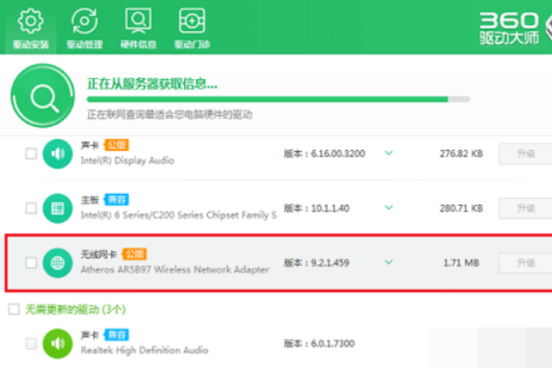Click the Intel(R) 6 Series/C200 chipset name
Viewport: 552px width, 368px height.
(x=178, y=215)
